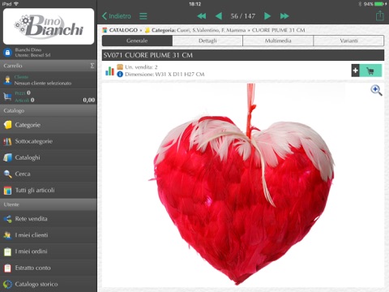Go back with Indietro button
The image size is (389, 292).
tap(117, 16)
